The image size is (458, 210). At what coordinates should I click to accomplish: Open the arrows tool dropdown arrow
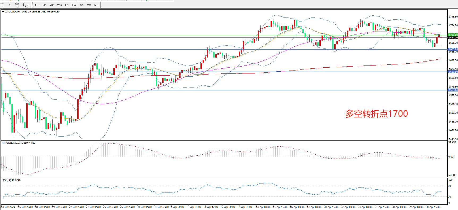click(x=29, y=5)
